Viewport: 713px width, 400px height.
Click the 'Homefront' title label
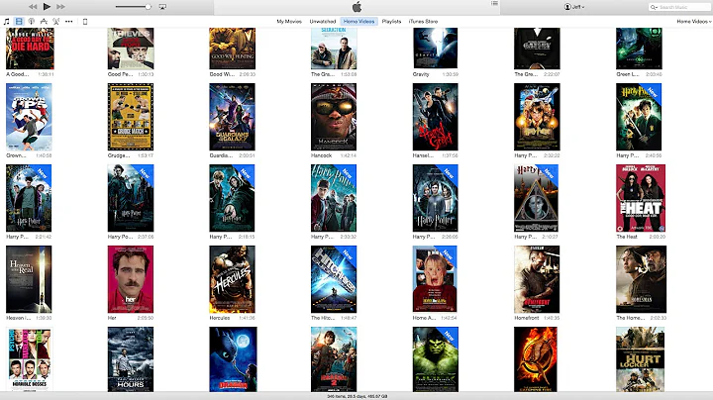(527, 318)
